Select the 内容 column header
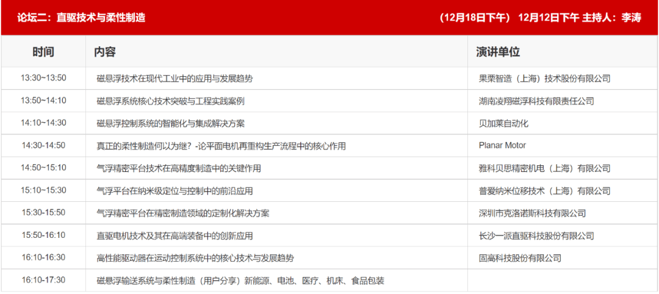Image resolution: width=659 pixels, height=294 pixels. point(105,52)
